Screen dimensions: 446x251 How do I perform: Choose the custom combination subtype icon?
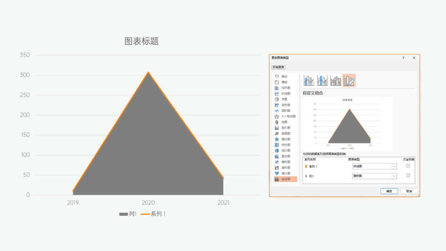[x=349, y=81]
